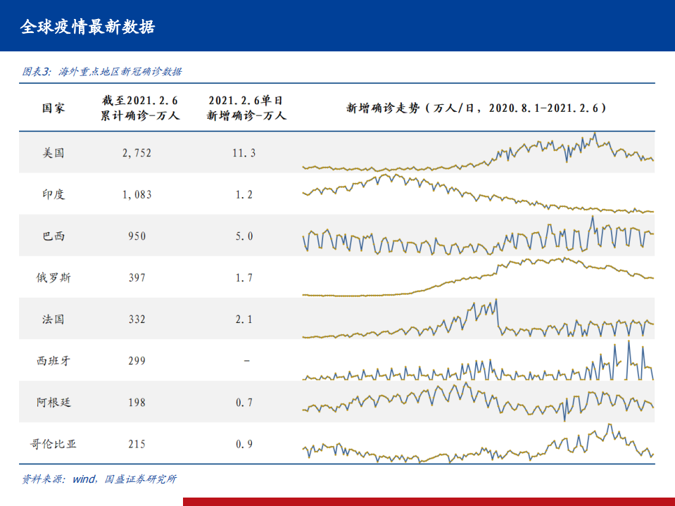The height and width of the screenshot is (506, 675).
Task: Click the 国家 column header
Action: point(53,108)
